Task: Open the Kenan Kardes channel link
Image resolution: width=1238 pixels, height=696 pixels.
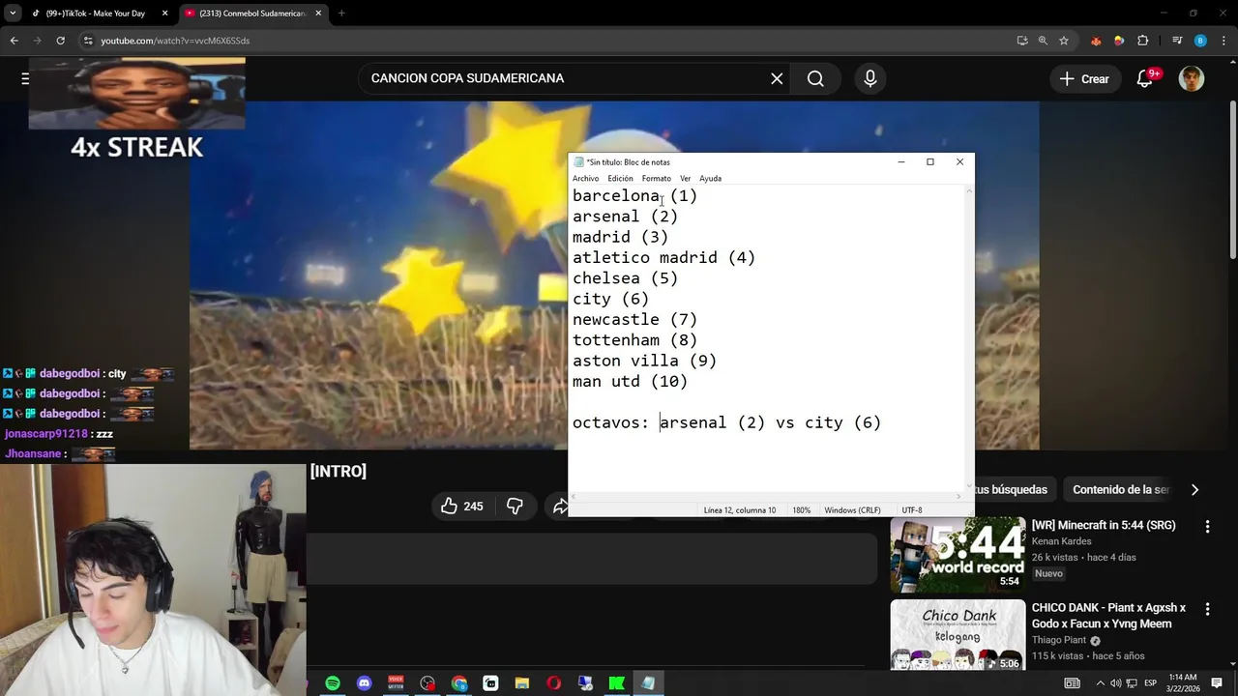Action: click(x=1061, y=541)
